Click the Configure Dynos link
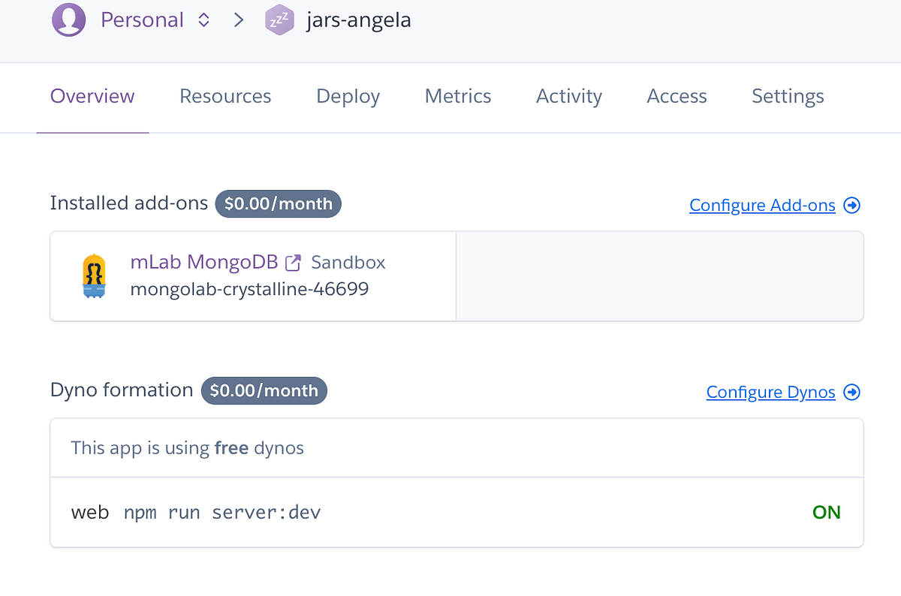The image size is (901, 596). (770, 392)
